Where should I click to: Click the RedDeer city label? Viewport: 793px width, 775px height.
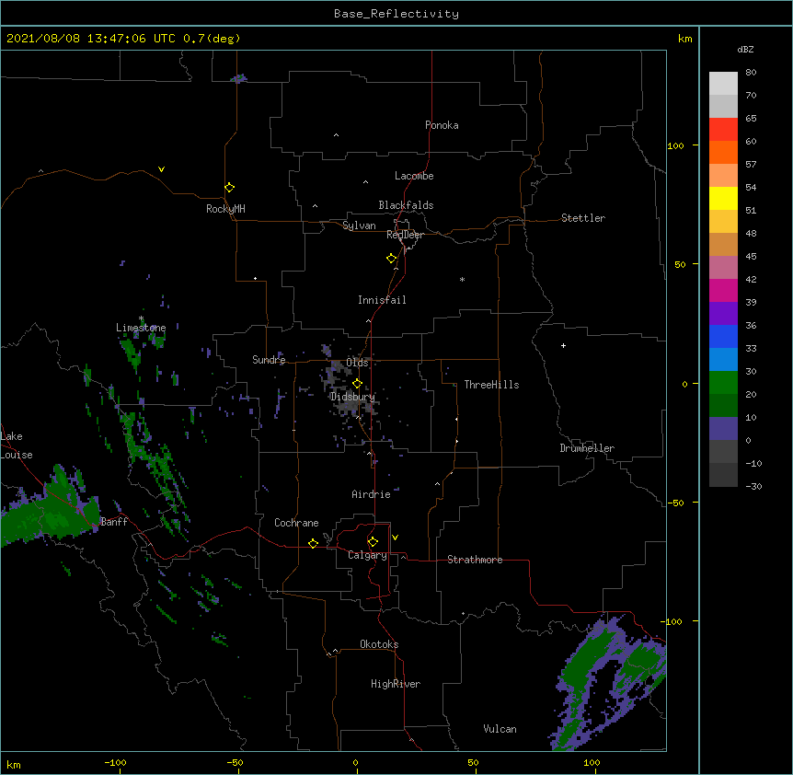click(405, 235)
